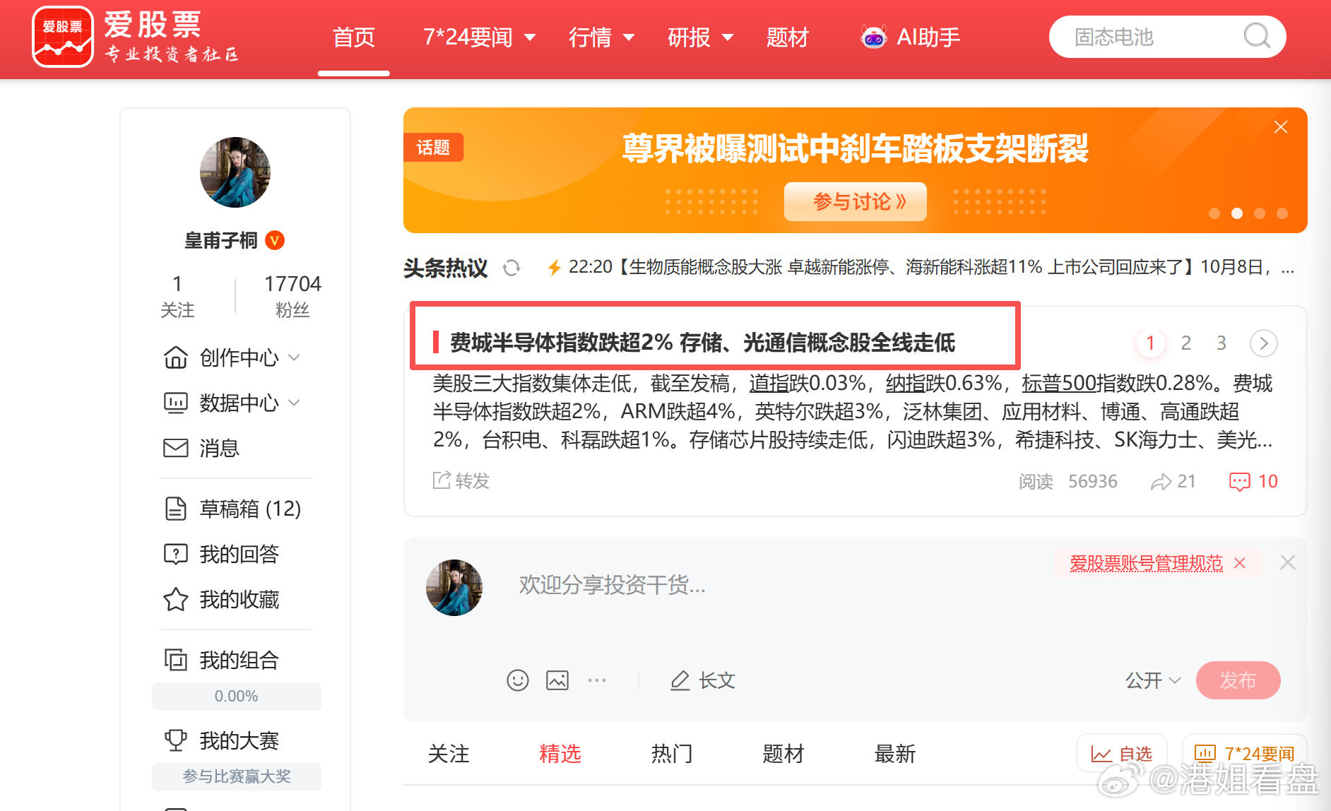This screenshot has width=1331, height=811.
Task: Dismiss the 爱股票账号管理规范 tag
Action: point(1240,563)
